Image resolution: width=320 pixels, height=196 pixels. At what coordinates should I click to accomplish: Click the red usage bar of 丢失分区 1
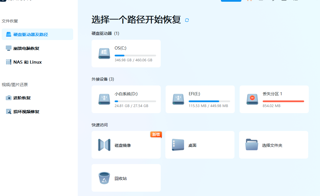point(283,101)
